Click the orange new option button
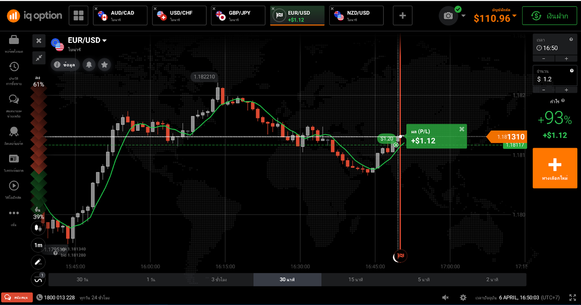The height and width of the screenshot is (305, 581). point(555,168)
